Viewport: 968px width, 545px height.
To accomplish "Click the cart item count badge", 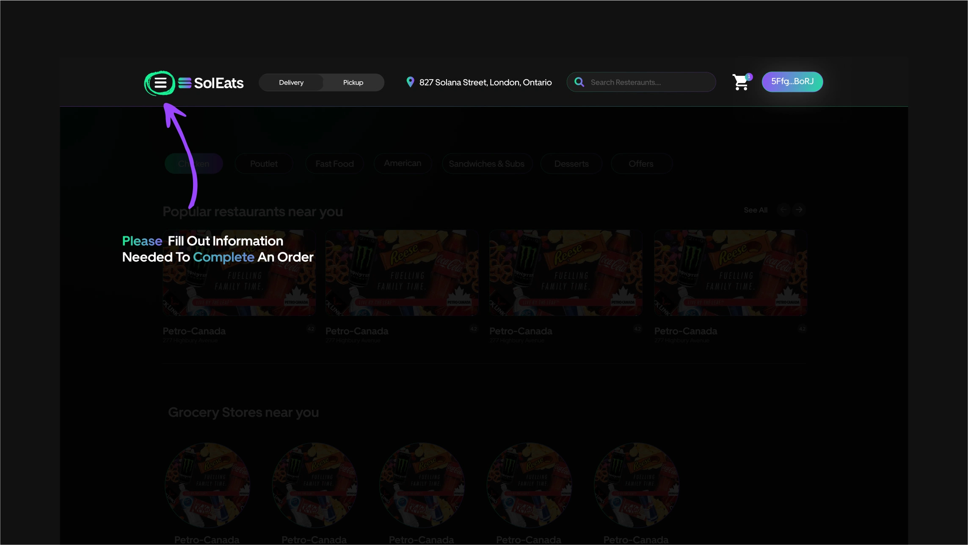I will point(749,77).
